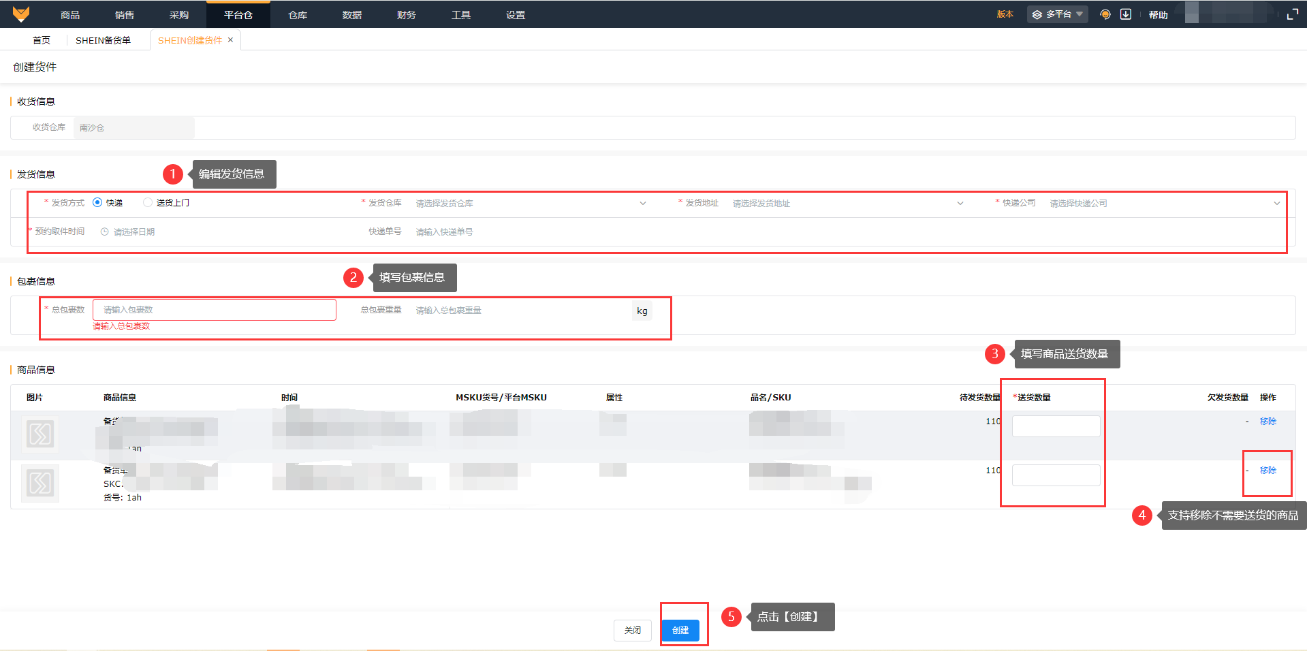Click the 图片 column header
The height and width of the screenshot is (651, 1307).
click(35, 398)
